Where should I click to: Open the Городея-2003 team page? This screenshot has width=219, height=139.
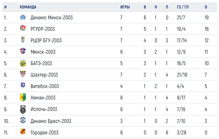tap(44, 132)
